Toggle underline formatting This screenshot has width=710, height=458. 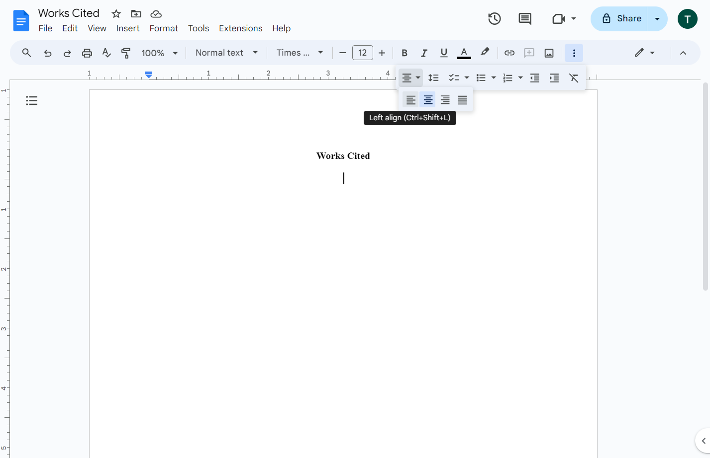coord(444,53)
